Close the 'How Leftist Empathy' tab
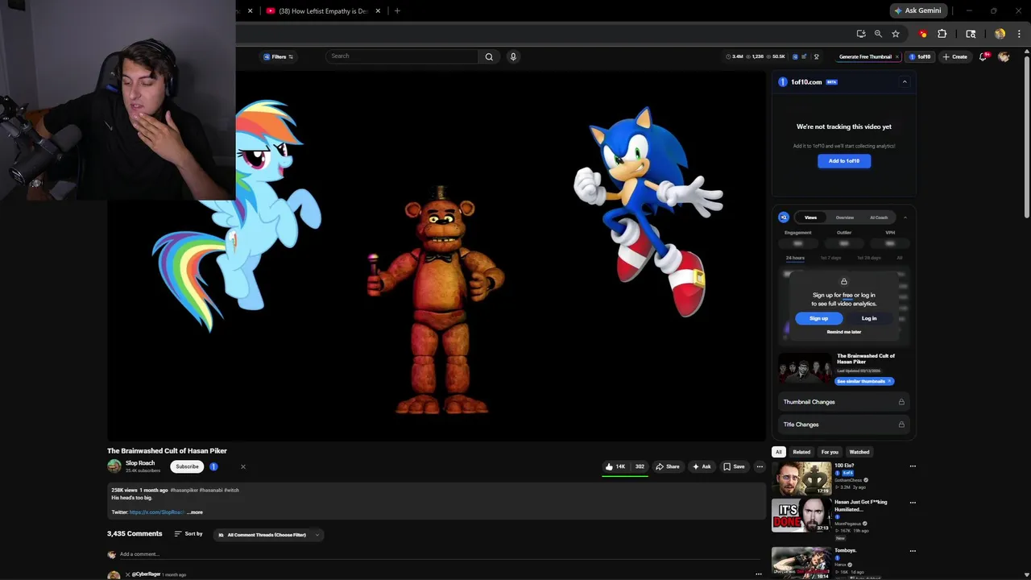This screenshot has height=580, width=1031. (x=378, y=11)
